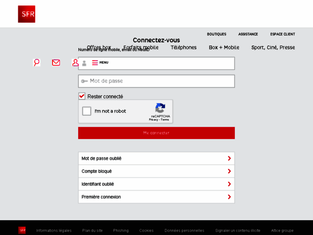Expand Première connexion chevron
Viewport: 313px width, 235px height.
[x=229, y=197]
